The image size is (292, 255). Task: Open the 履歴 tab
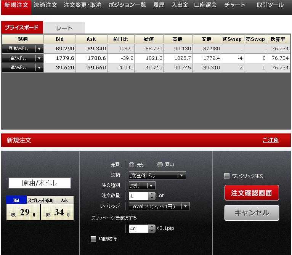click(x=159, y=5)
